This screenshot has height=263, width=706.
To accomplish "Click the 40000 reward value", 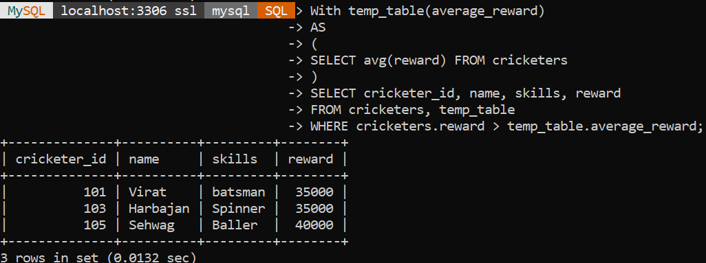I will (x=314, y=225).
